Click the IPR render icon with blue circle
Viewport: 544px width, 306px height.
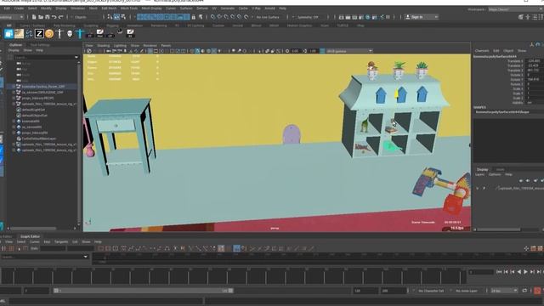point(368,17)
